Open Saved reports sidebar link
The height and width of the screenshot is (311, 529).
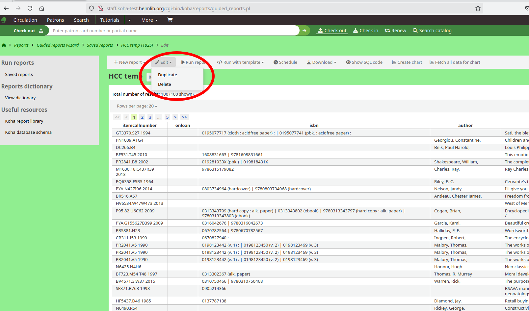pyautogui.click(x=19, y=75)
